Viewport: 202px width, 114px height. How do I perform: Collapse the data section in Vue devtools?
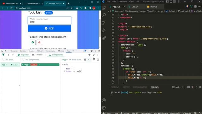pos(63,65)
